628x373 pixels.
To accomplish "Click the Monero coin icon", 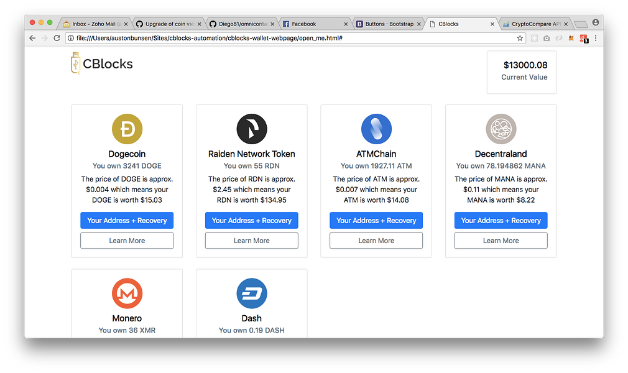I will [x=127, y=293].
